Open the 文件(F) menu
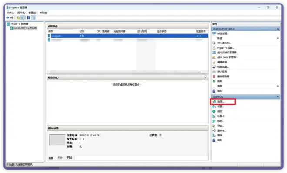The image size is (287, 173). [x=10, y=13]
